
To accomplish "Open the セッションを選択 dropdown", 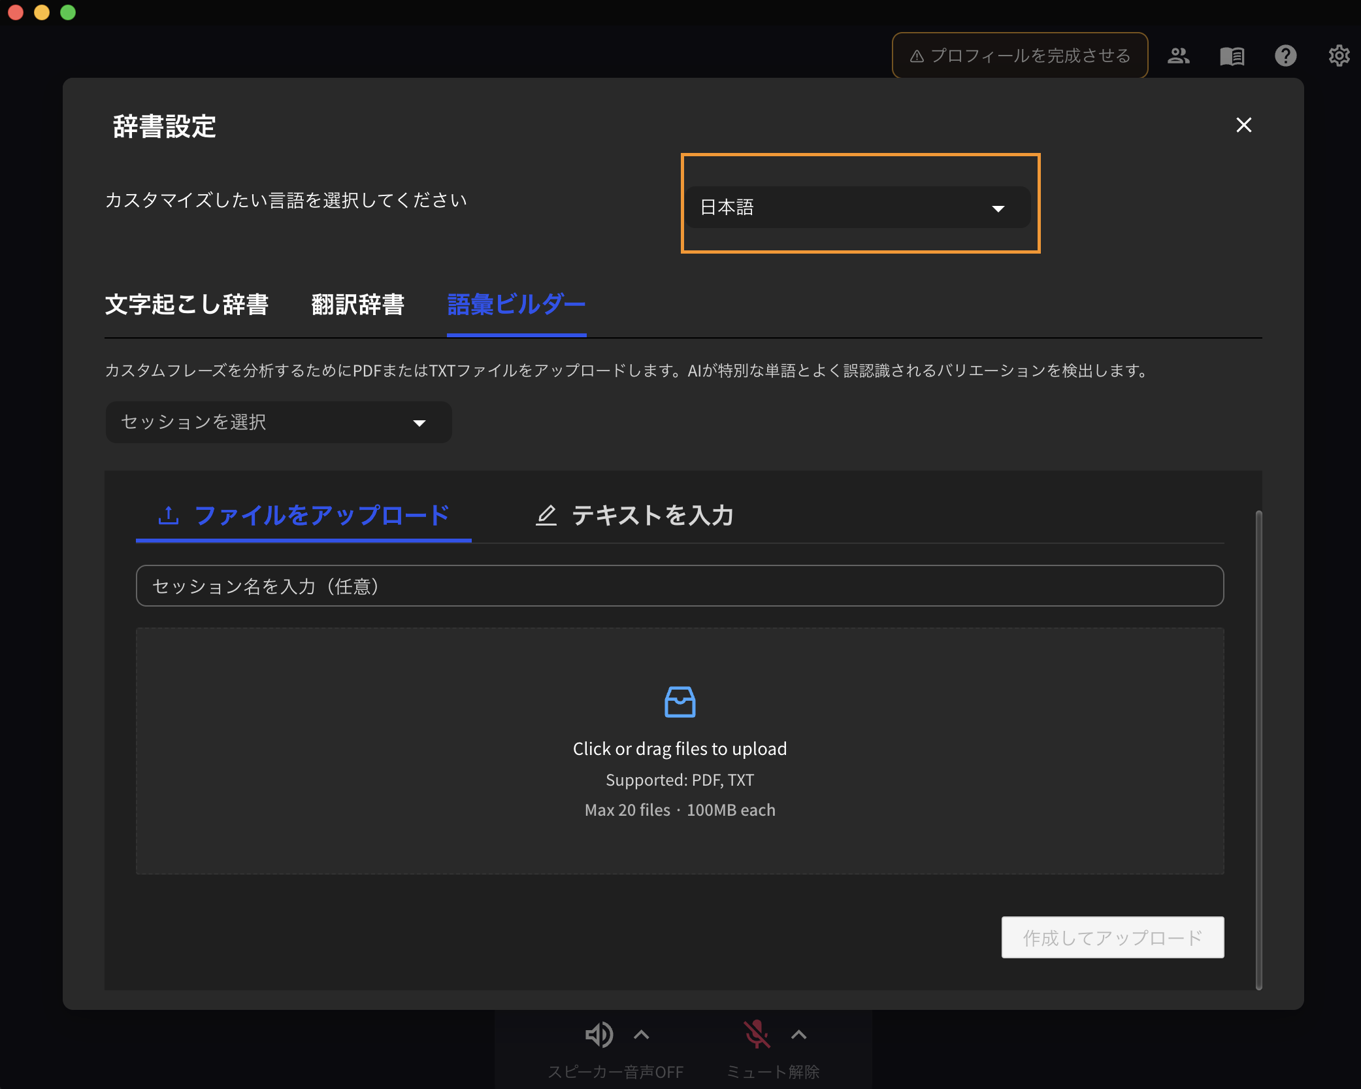I will pyautogui.click(x=277, y=422).
